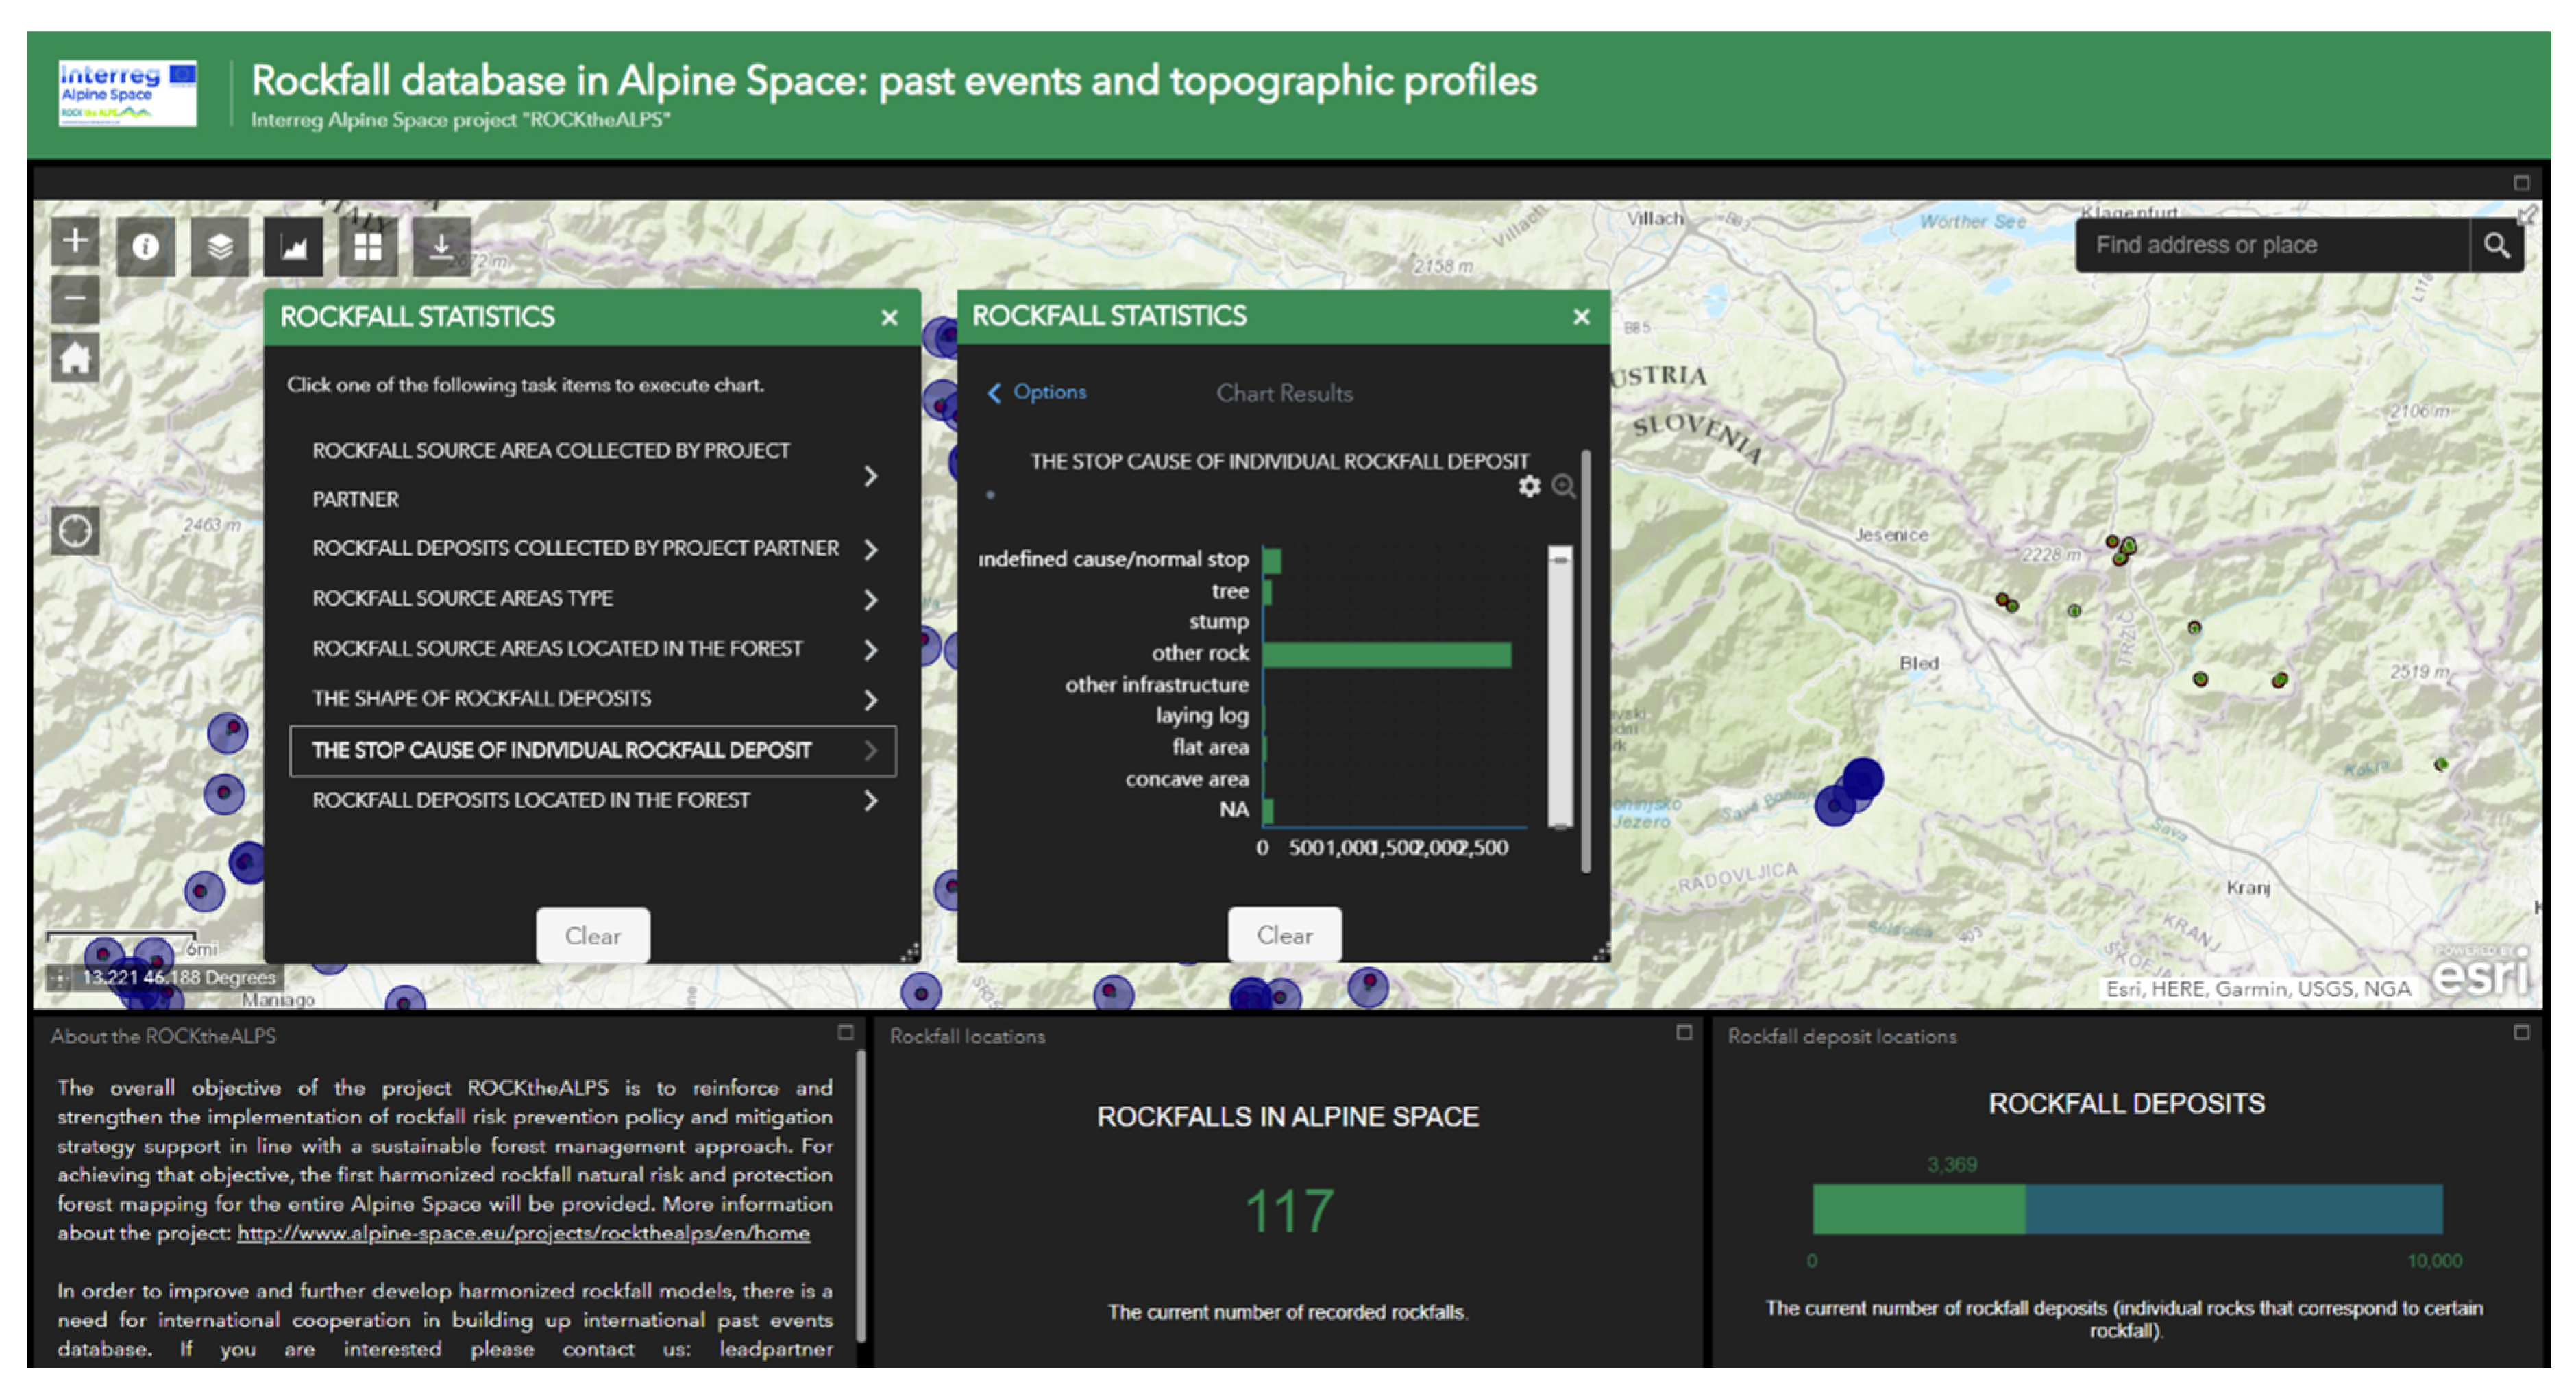Screen dimensions: 2576x1398
Task: Click the 'other infrastructure' chart label
Action: [1157, 684]
